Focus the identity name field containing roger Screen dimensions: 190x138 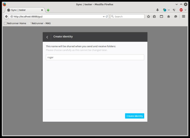coord(95,57)
